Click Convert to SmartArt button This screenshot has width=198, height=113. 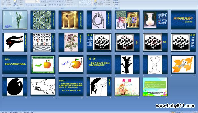pyautogui.click(x=71, y=5)
